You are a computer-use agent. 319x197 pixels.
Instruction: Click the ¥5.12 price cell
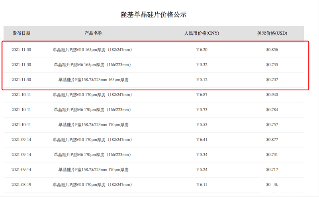coord(202,80)
